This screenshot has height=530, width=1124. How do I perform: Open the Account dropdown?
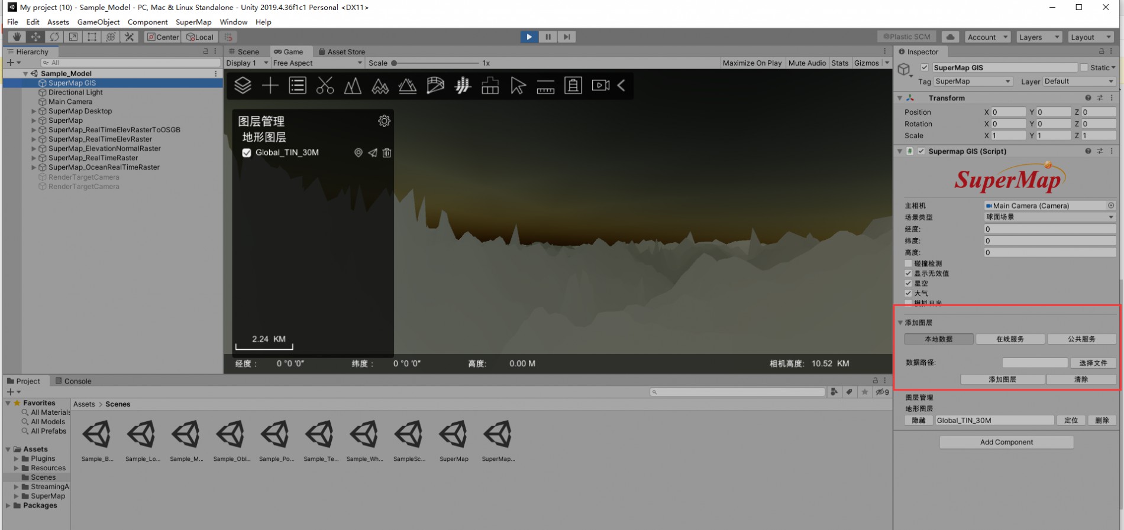point(987,37)
